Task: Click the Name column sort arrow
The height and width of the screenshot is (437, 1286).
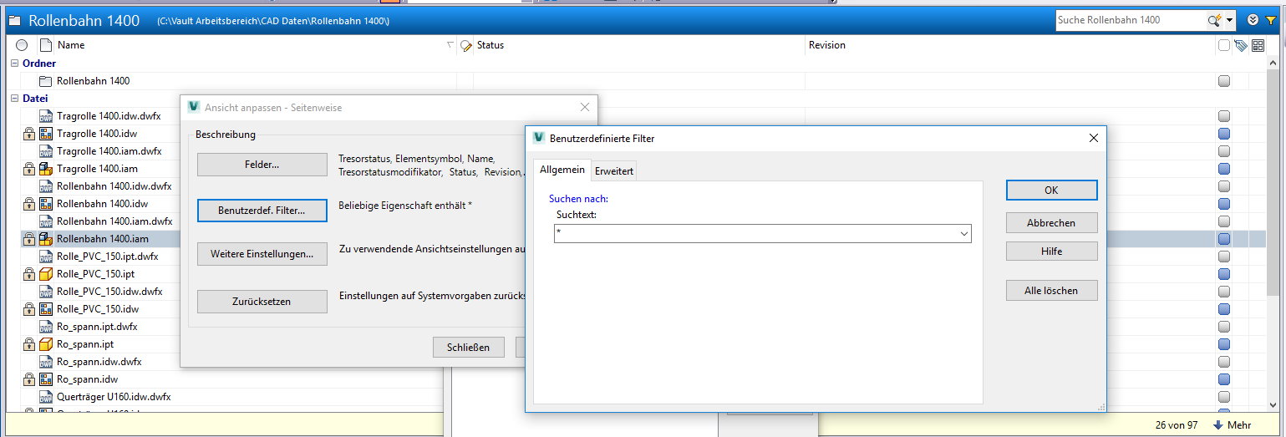Action: click(450, 45)
